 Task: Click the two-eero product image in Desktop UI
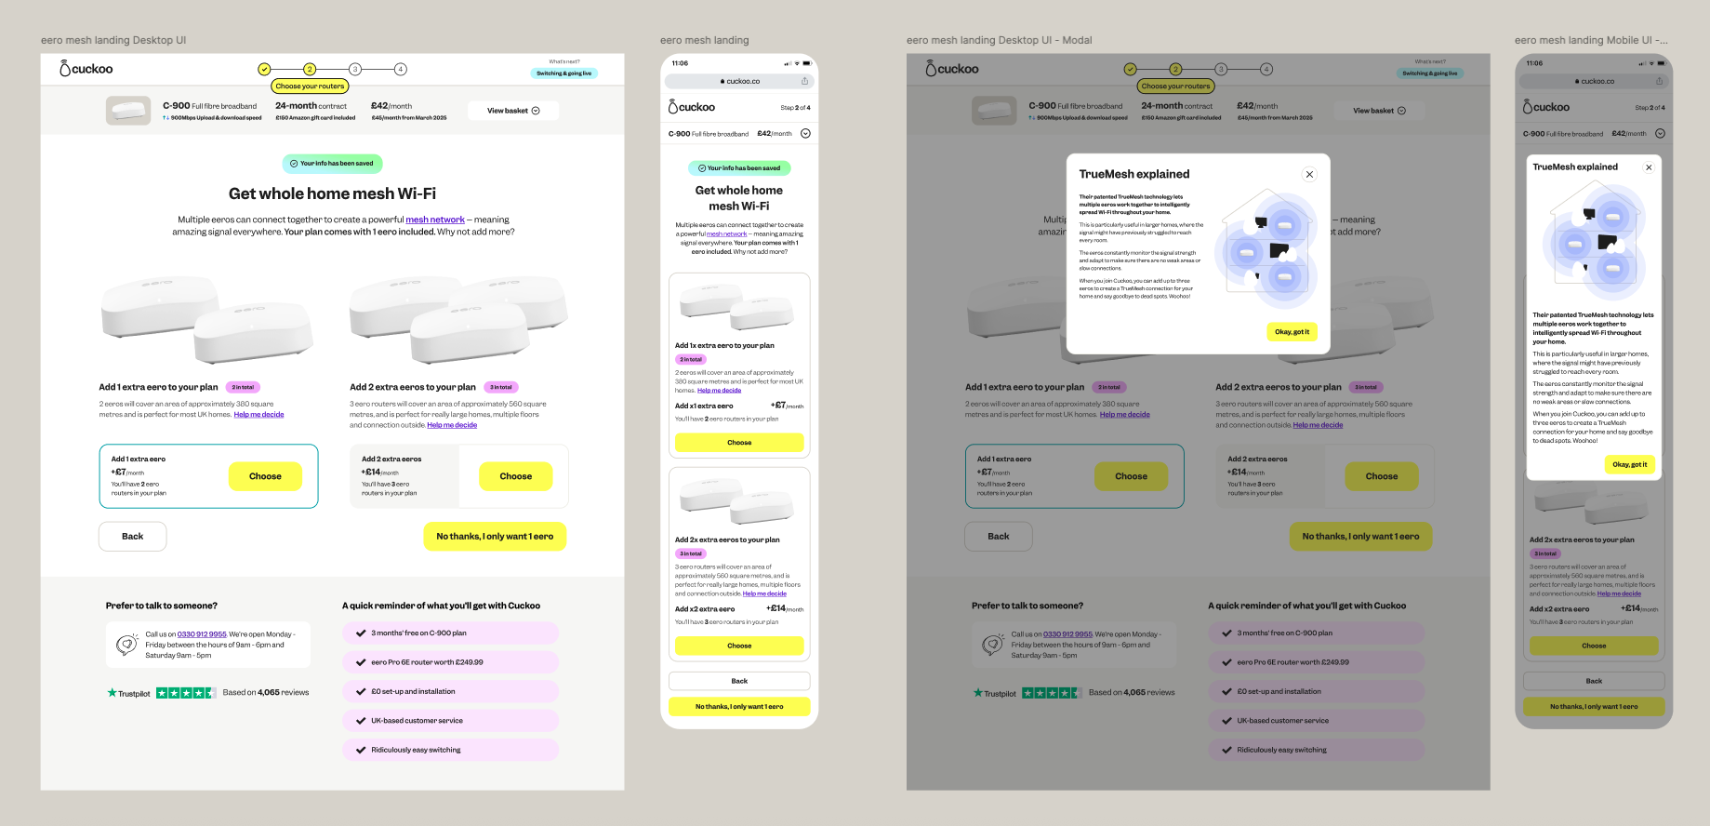[206, 319]
